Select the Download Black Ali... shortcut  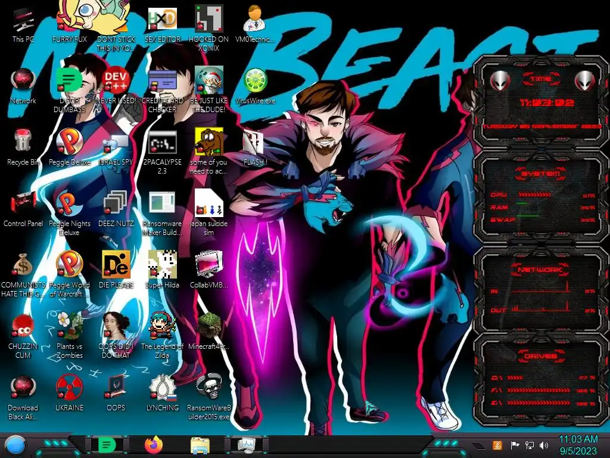coord(23,397)
